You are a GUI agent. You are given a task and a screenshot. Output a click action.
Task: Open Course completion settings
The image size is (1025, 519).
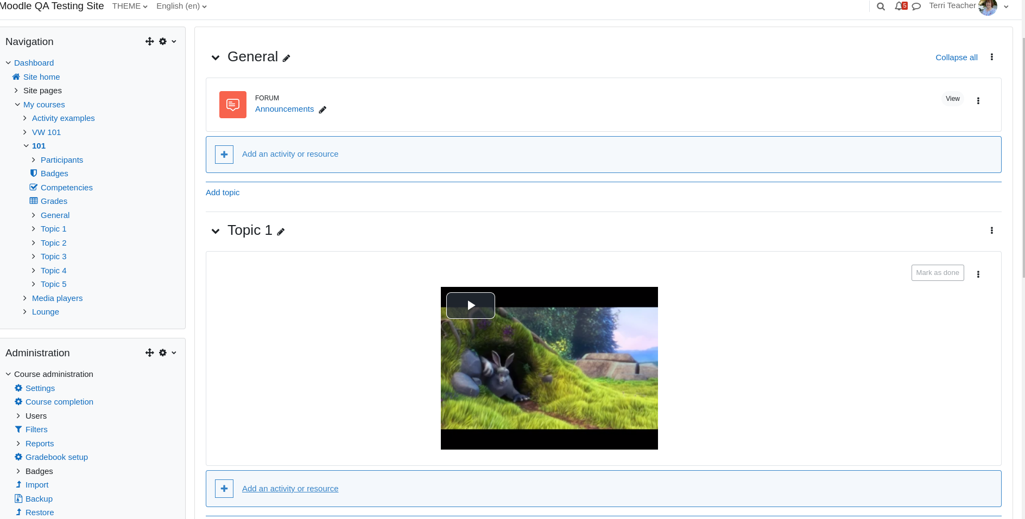[60, 402]
